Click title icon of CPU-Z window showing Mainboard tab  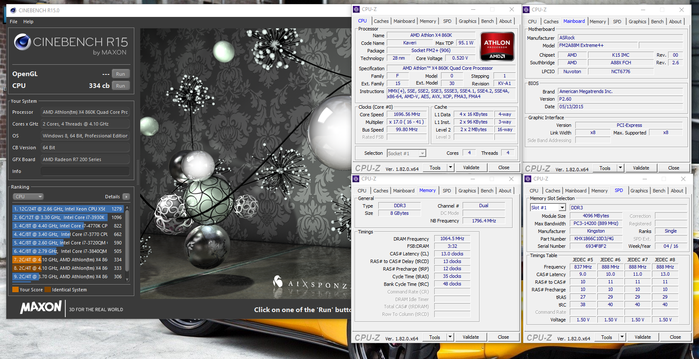(527, 10)
